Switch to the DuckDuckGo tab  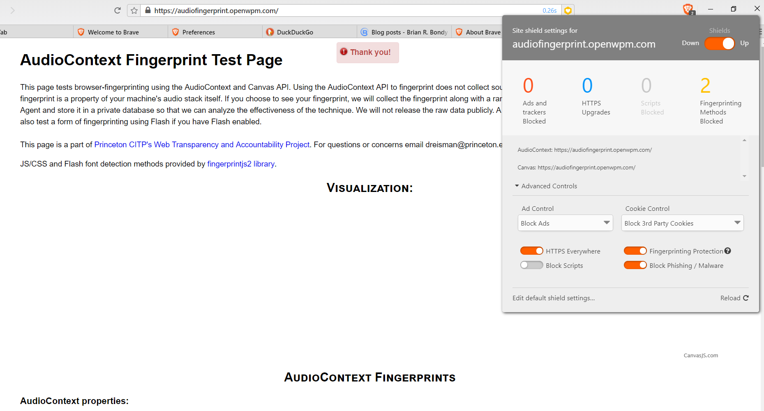pyautogui.click(x=310, y=32)
